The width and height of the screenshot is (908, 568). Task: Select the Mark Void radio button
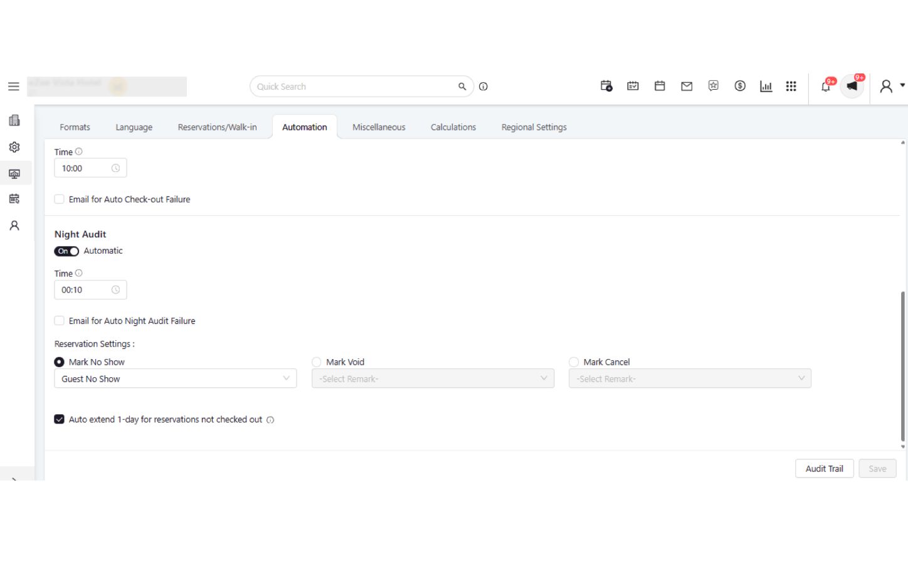tap(317, 362)
